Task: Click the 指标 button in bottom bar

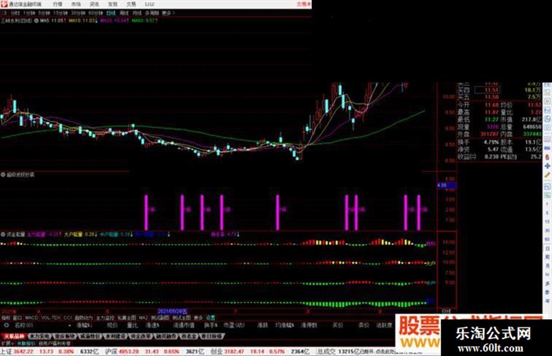Action: [x=6, y=317]
